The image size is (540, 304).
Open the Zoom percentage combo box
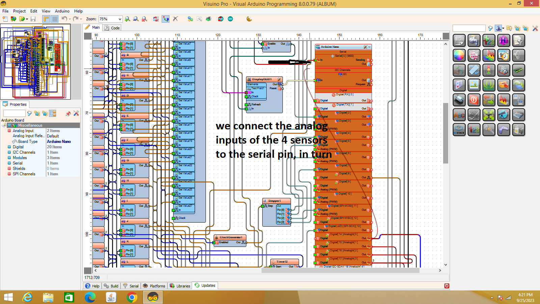click(x=110, y=19)
